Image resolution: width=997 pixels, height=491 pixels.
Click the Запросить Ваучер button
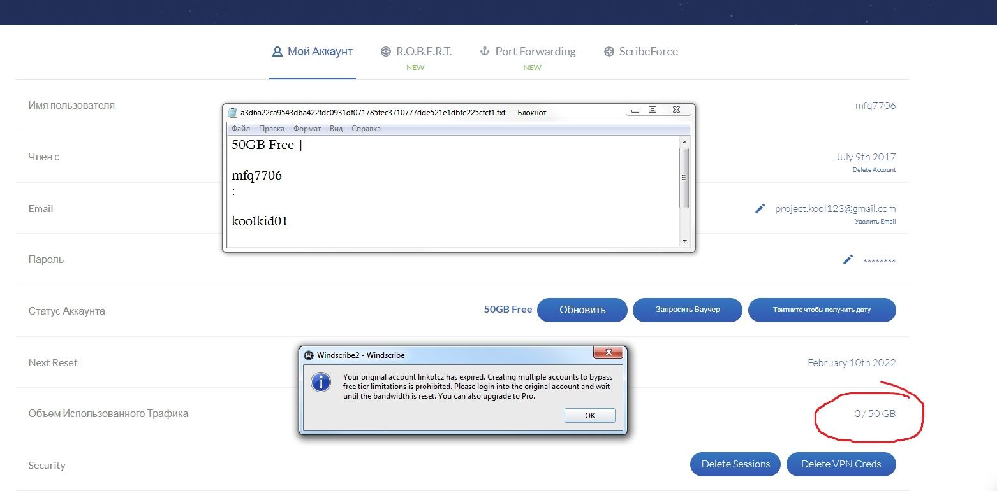click(687, 310)
